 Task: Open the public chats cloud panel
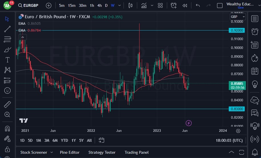tap(255, 100)
